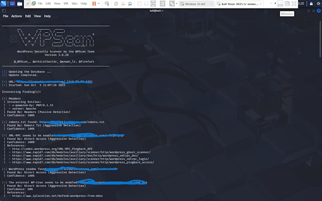Click the terminal title 'kali@kali' text

(x=156, y=11)
